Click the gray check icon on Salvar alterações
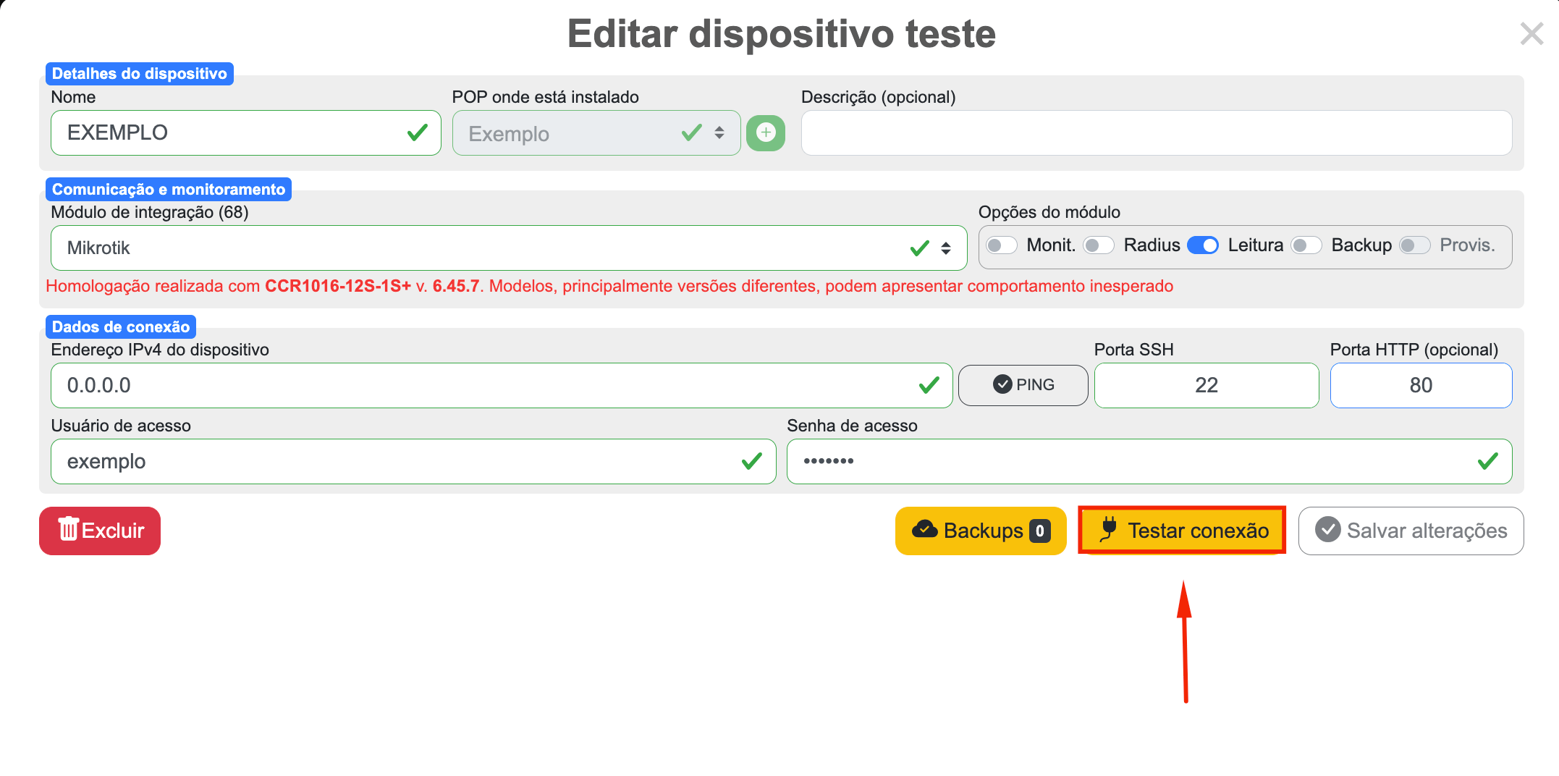This screenshot has width=1559, height=776. coord(1329,531)
